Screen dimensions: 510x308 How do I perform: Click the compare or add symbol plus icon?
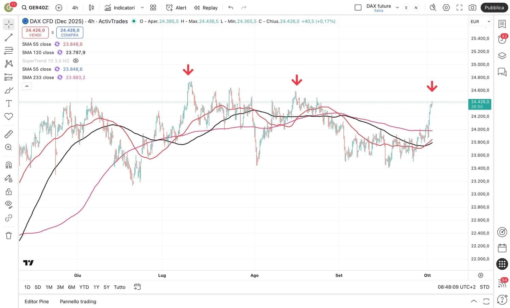(59, 7)
